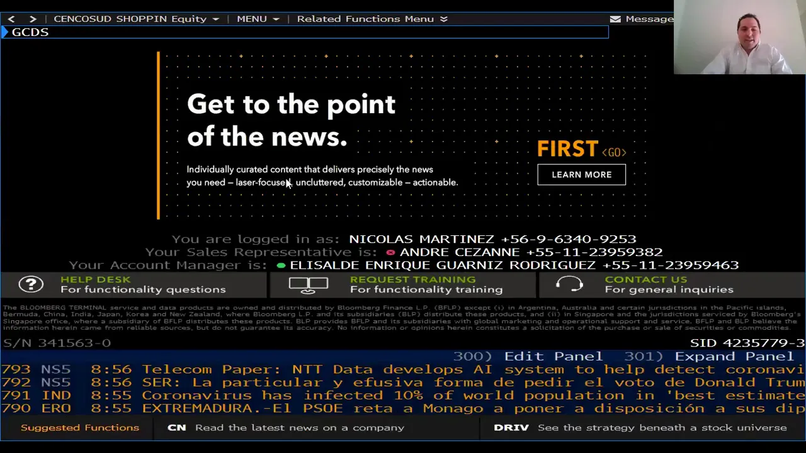Open Messages via the envelope icon
Image resolution: width=806 pixels, height=453 pixels.
point(615,19)
